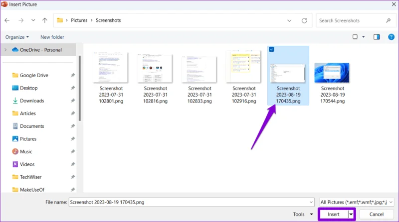Open the Pictures sidebar entry

(28, 139)
